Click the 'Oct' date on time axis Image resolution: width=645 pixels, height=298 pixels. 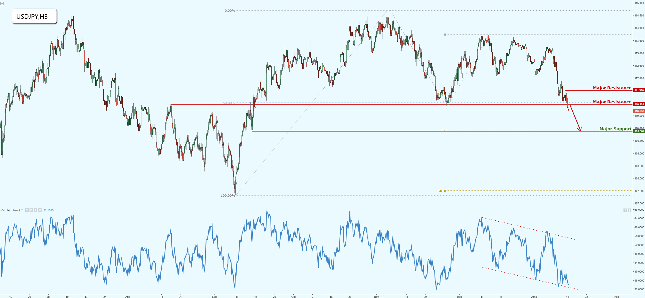pos(293,297)
